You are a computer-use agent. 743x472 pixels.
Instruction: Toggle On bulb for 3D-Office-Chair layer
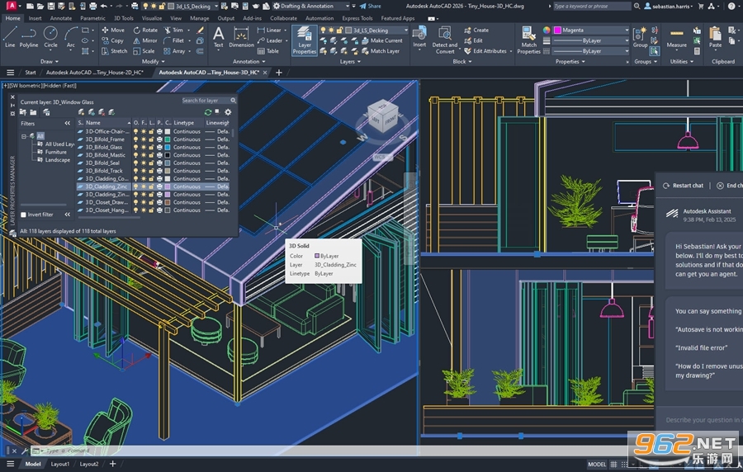tap(135, 131)
